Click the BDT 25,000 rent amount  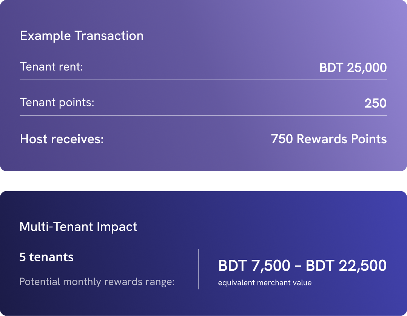(353, 67)
